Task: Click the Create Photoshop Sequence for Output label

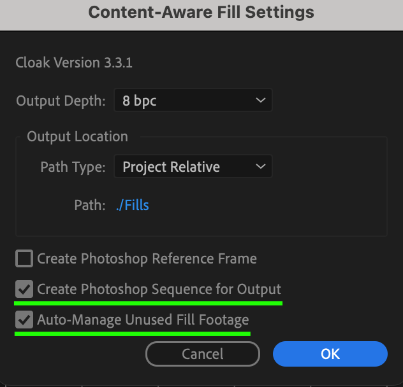Action: pyautogui.click(x=159, y=290)
